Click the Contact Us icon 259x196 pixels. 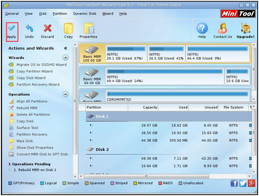(x=223, y=31)
